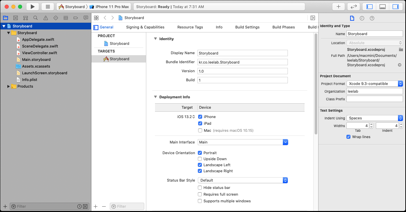
Task: Show the Issue navigator warning icon
Action: point(46,18)
